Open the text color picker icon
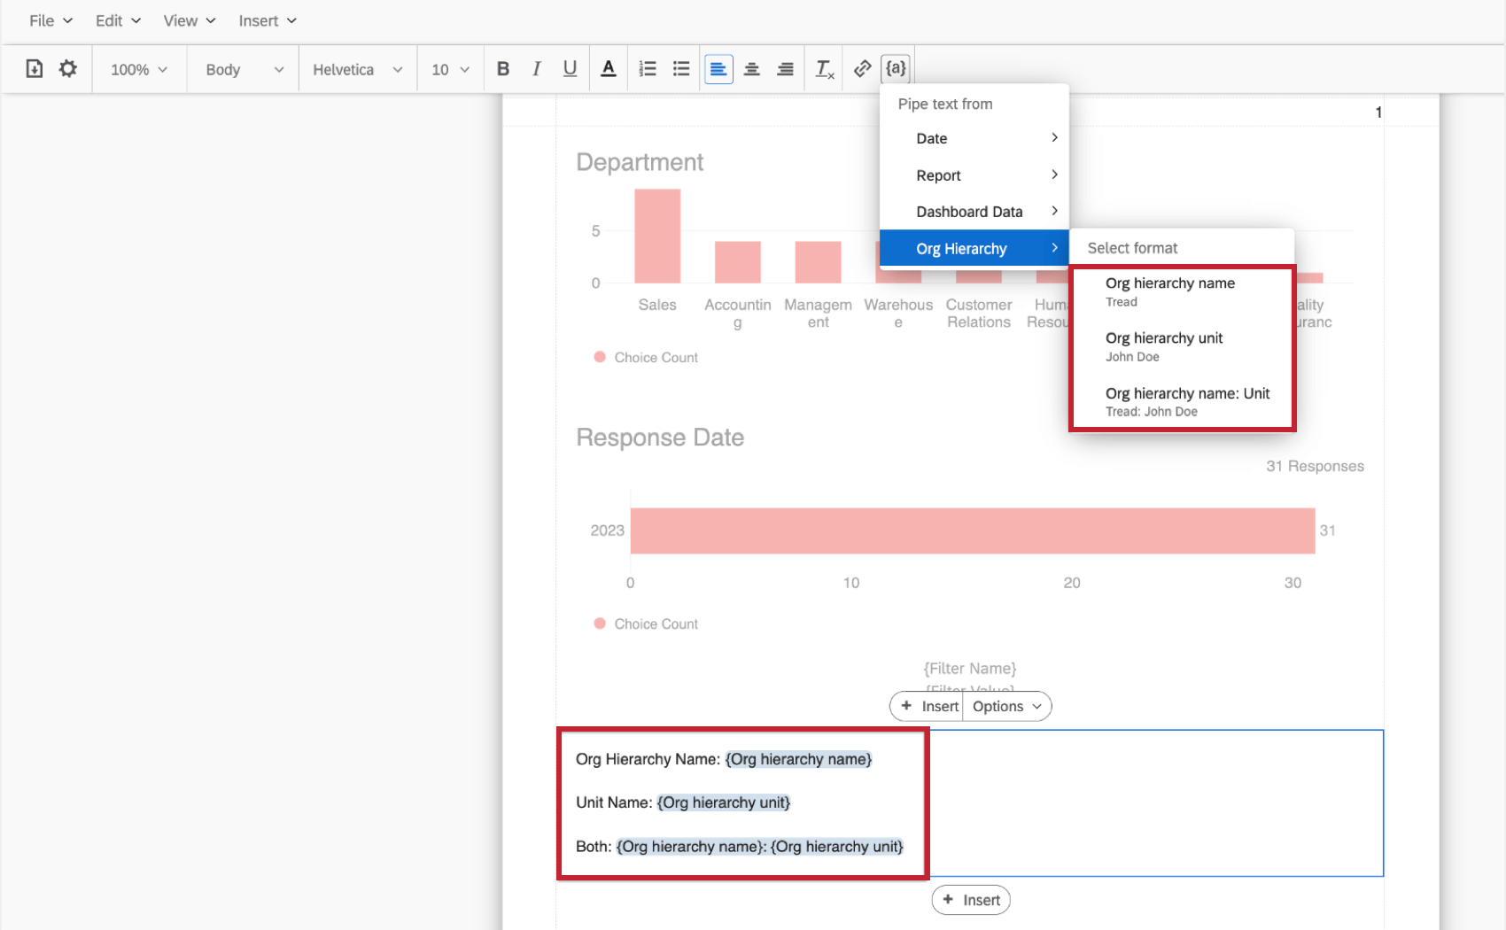This screenshot has width=1506, height=930. coord(609,68)
